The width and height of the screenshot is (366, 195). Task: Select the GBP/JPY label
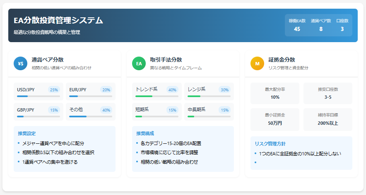[26, 110]
